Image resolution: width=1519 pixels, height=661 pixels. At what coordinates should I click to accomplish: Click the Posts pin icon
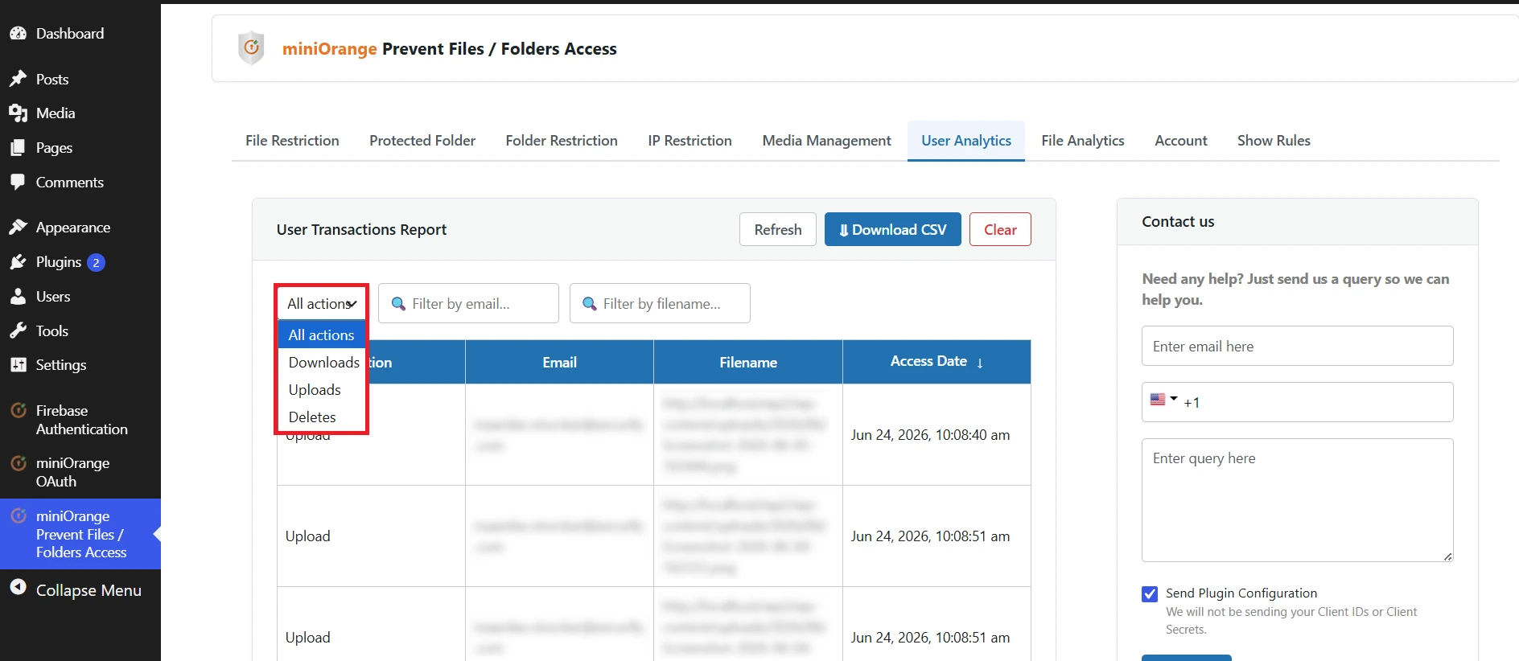click(18, 79)
